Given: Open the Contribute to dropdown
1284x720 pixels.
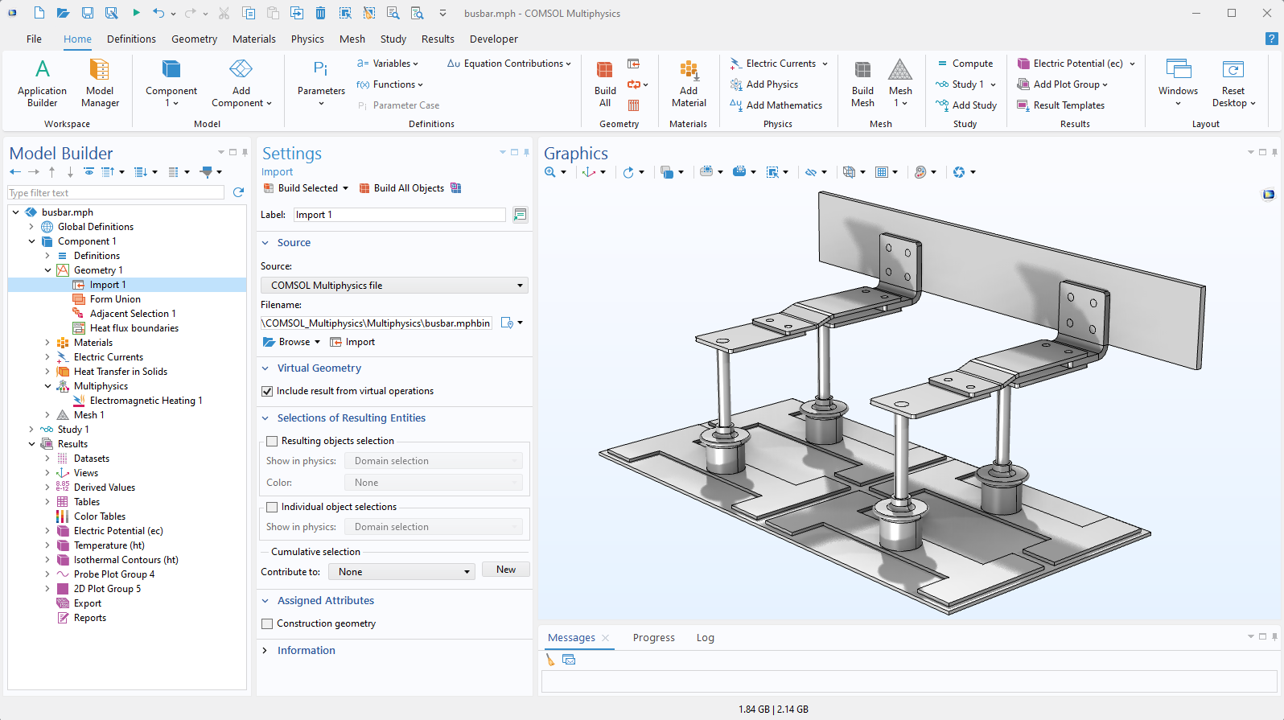Looking at the screenshot, I should (x=401, y=572).
